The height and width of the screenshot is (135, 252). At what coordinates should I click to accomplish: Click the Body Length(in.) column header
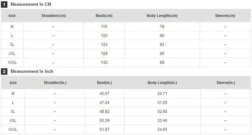pyautogui.click(x=162, y=83)
